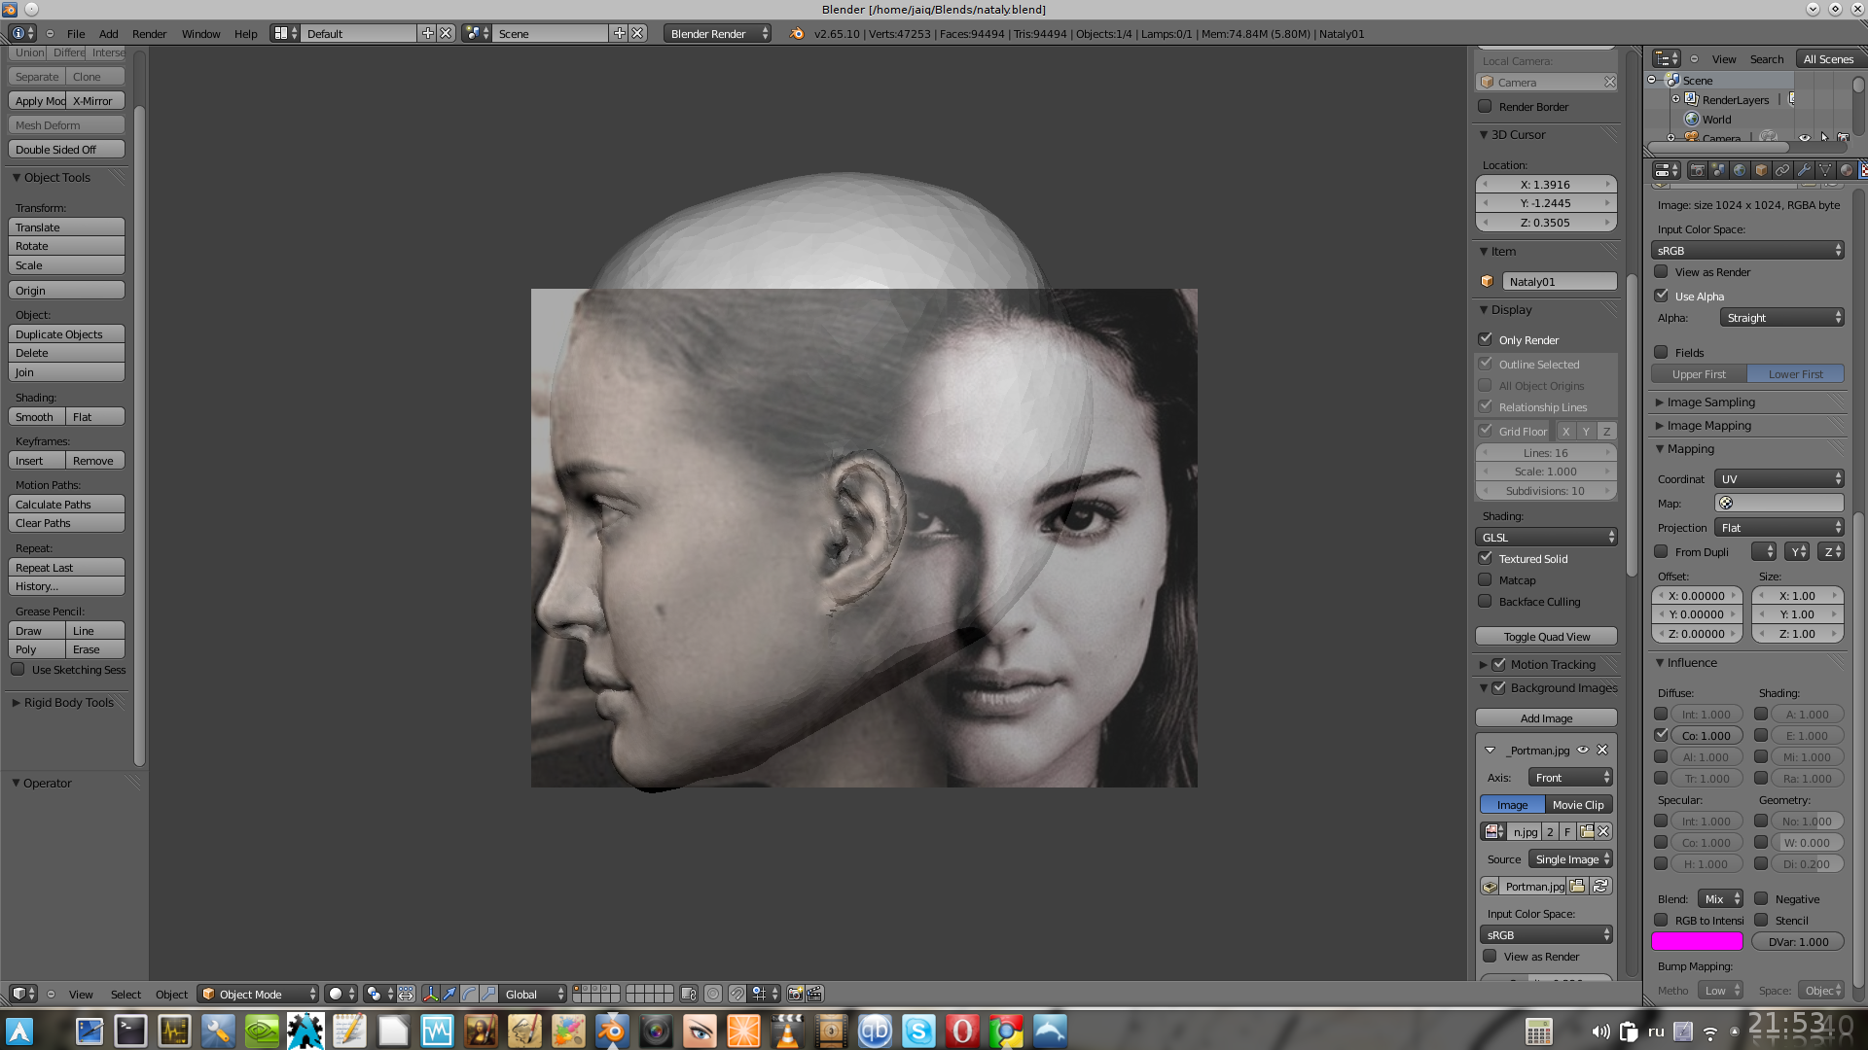
Task: Toggle proportional editing circle icon
Action: 713,994
